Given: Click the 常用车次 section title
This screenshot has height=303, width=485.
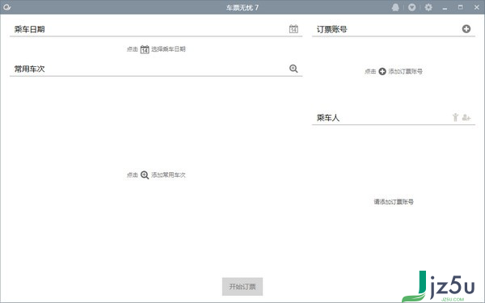Looking at the screenshot, I should click(x=29, y=69).
